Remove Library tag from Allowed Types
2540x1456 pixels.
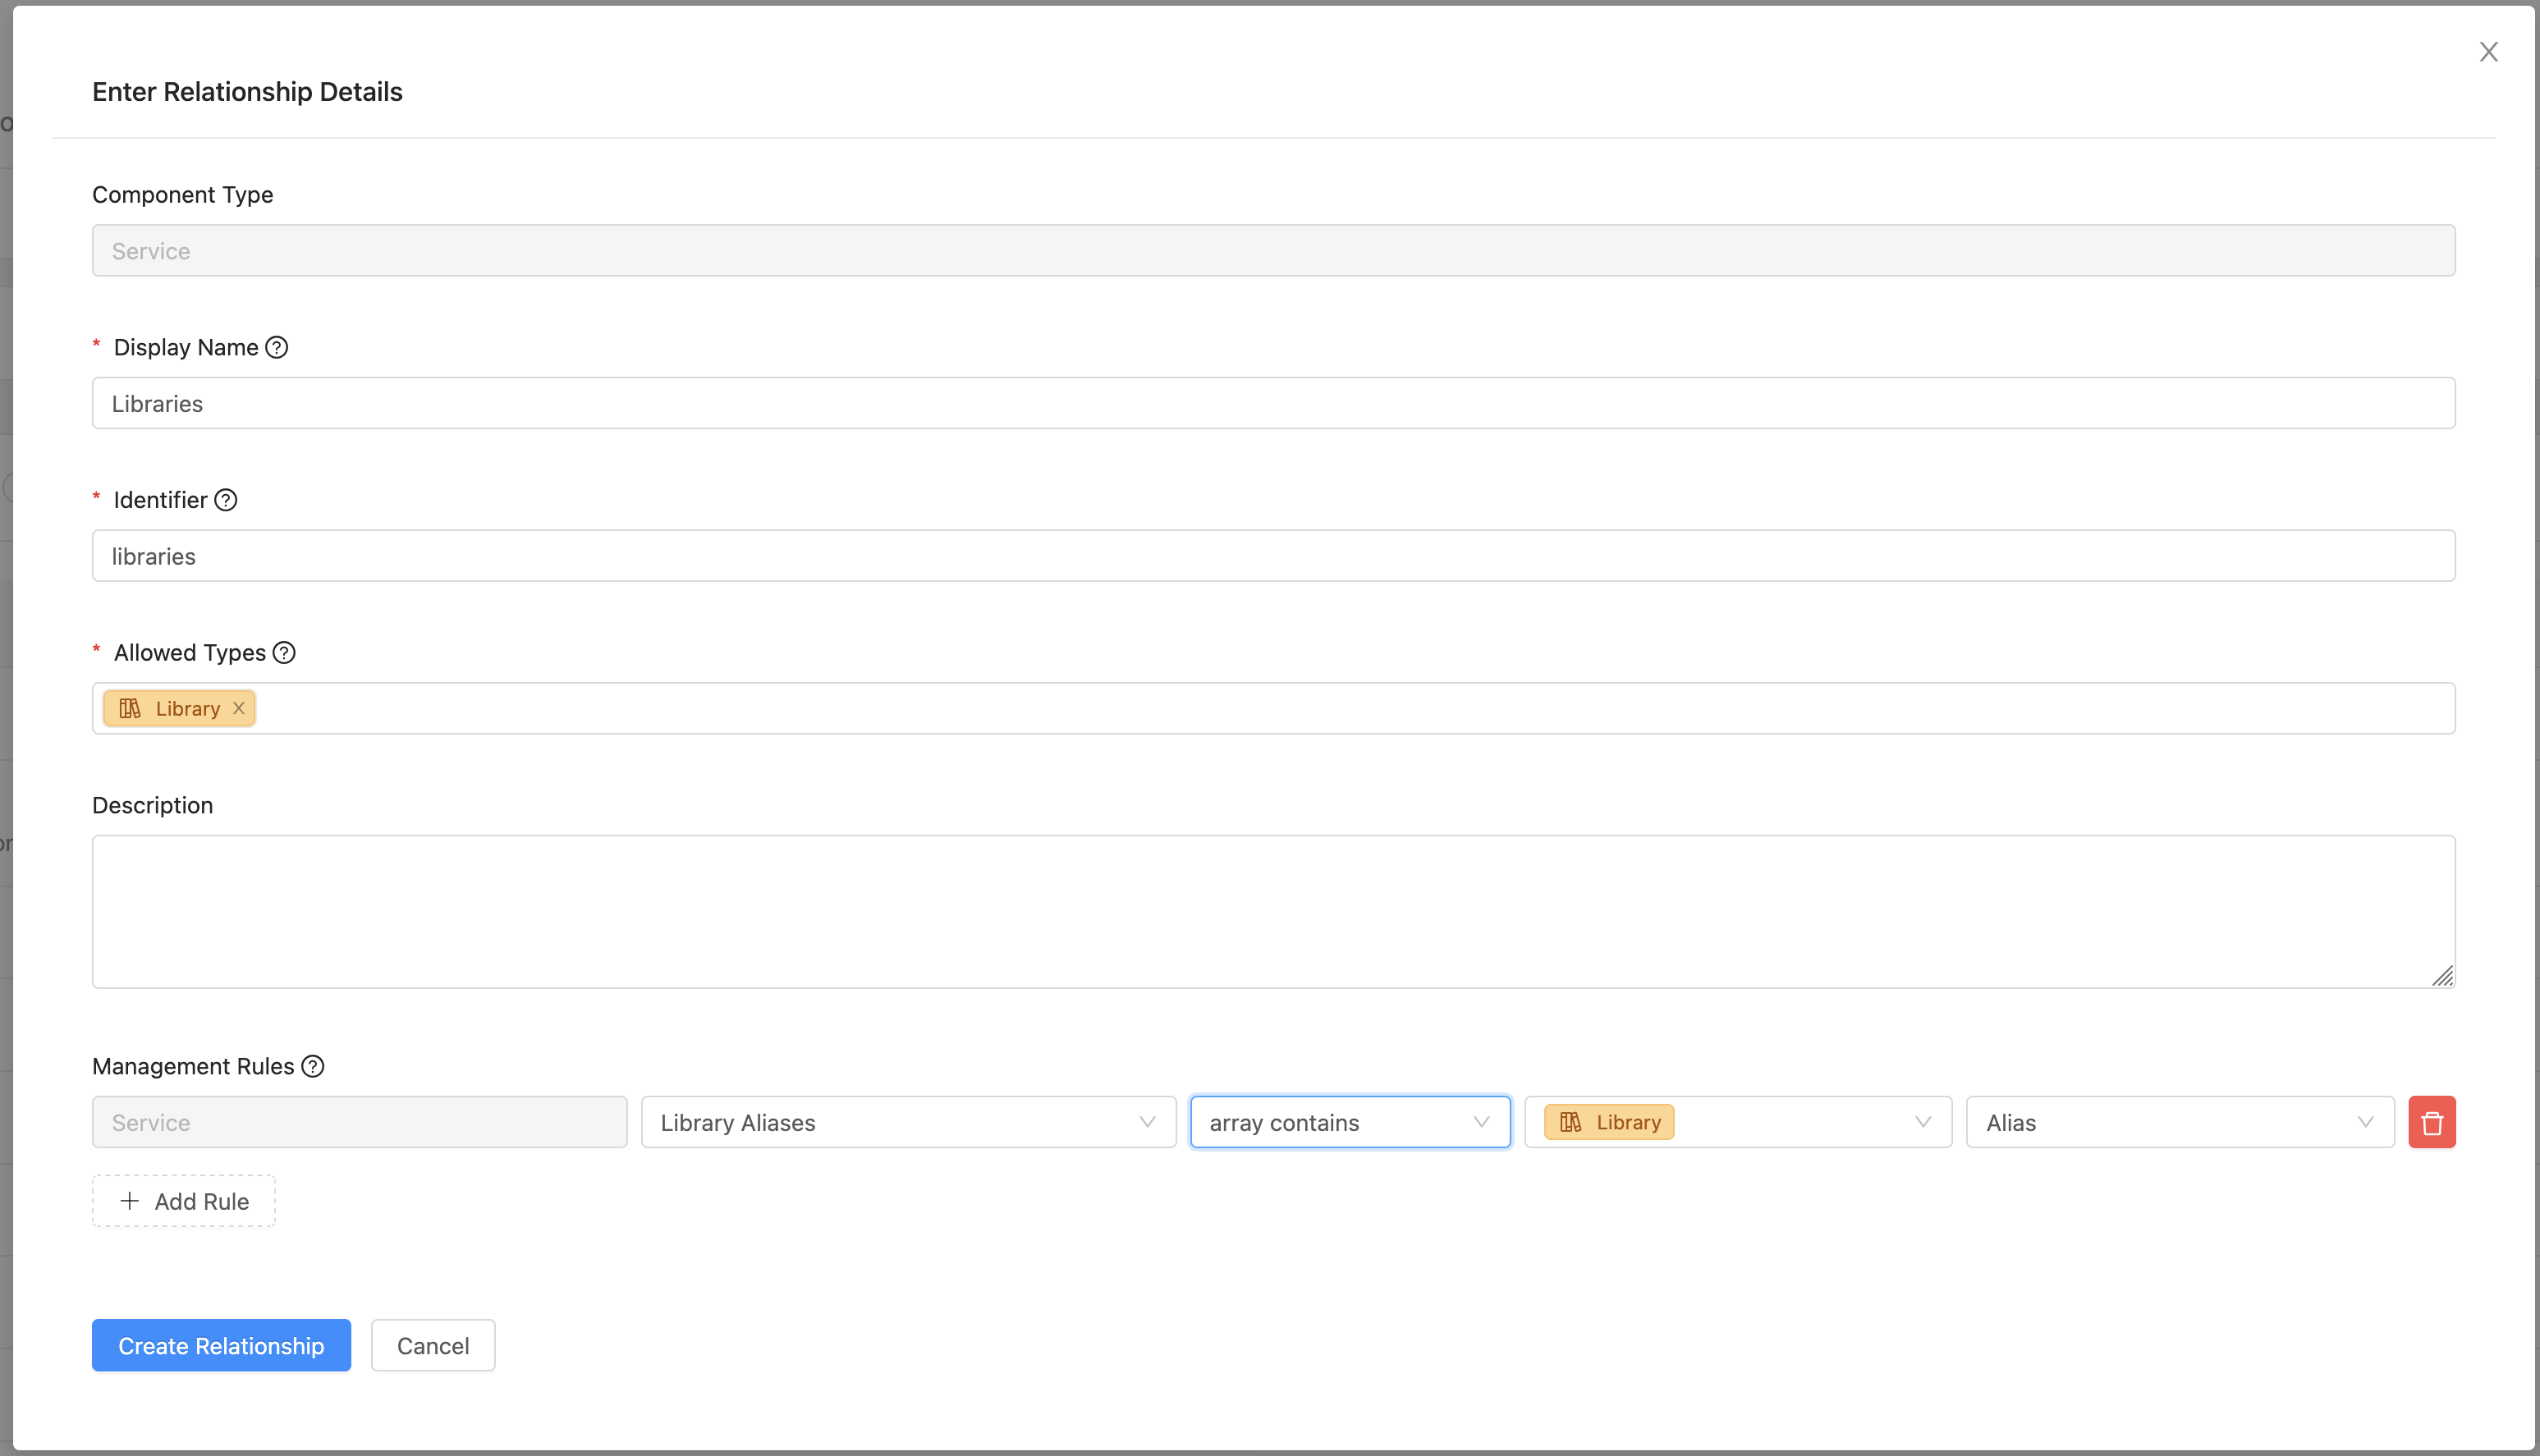(239, 708)
